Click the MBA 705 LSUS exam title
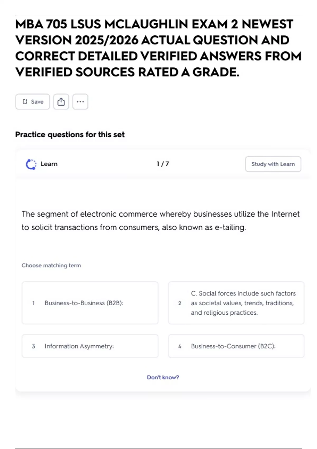The width and height of the screenshot is (317, 449). pyautogui.click(x=158, y=48)
